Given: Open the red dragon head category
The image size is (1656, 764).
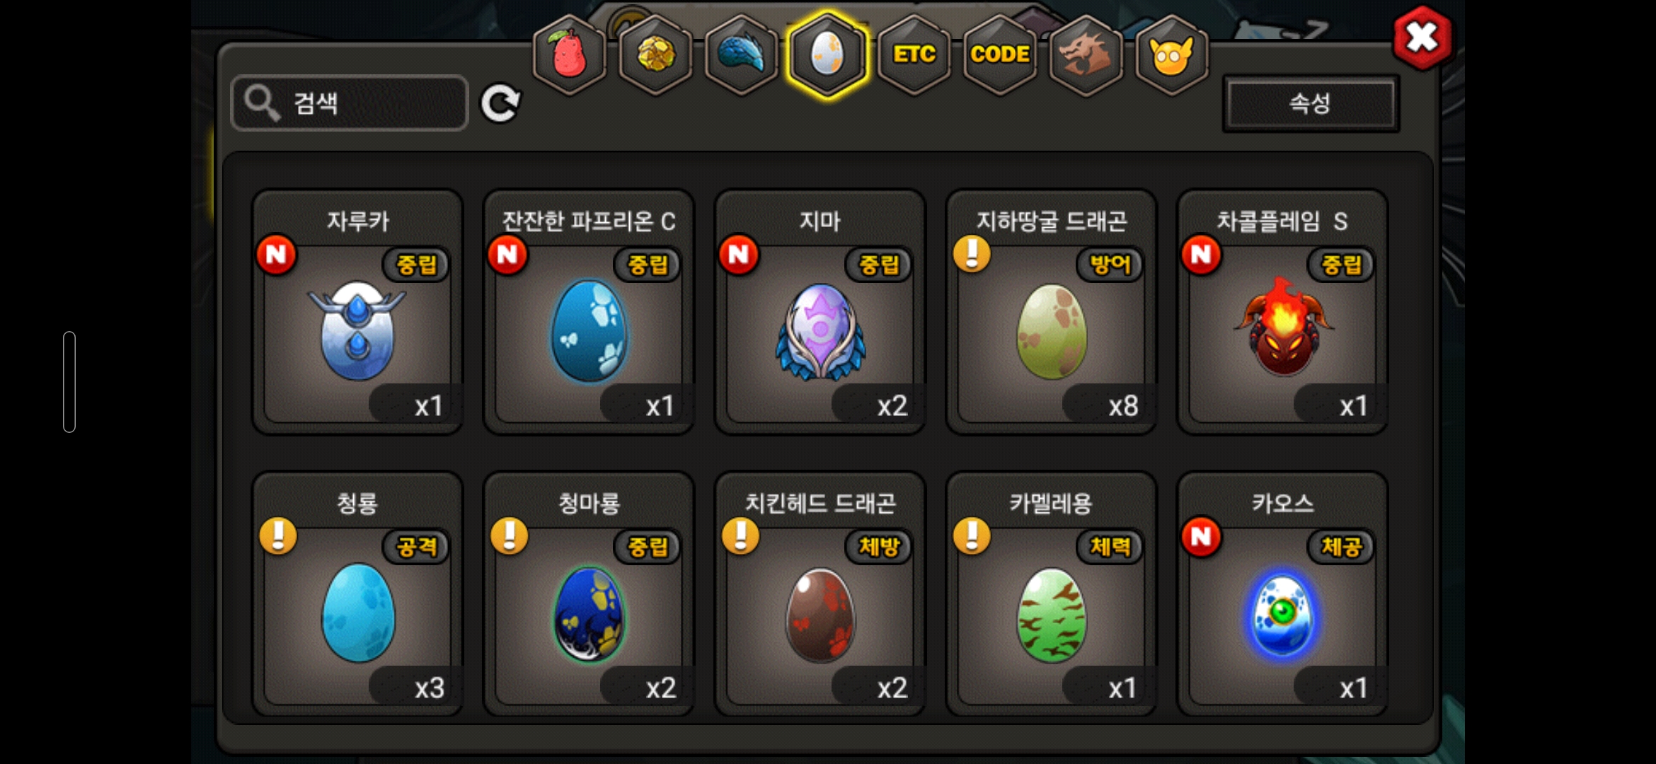Looking at the screenshot, I should [x=1086, y=54].
